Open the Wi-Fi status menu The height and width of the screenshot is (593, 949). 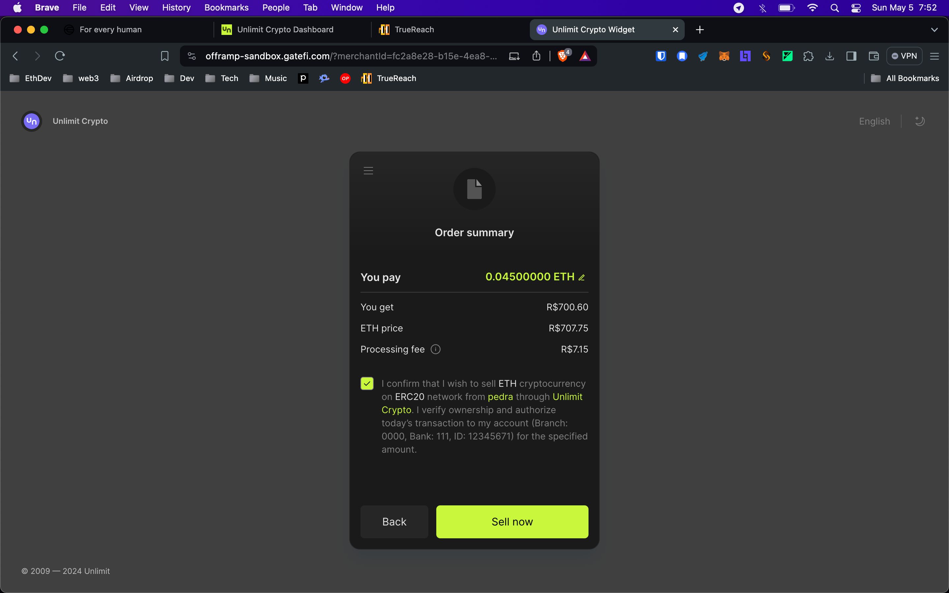(x=812, y=8)
